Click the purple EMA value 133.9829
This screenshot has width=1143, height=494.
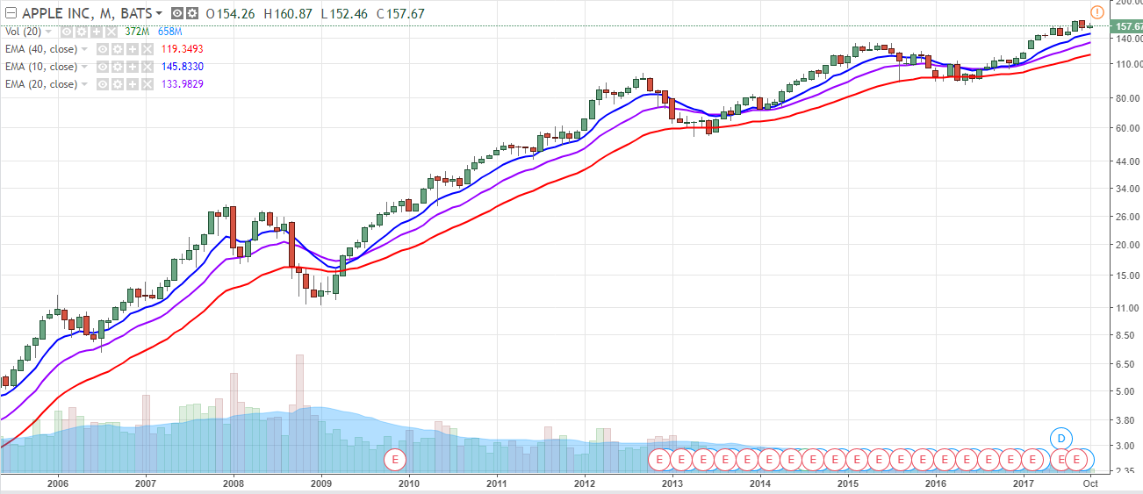(x=182, y=84)
